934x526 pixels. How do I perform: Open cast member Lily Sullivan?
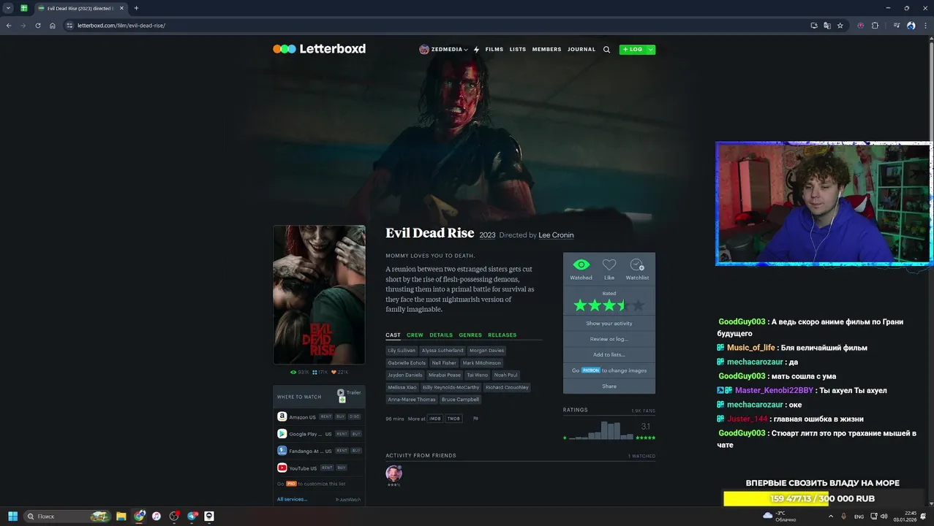tap(402, 351)
